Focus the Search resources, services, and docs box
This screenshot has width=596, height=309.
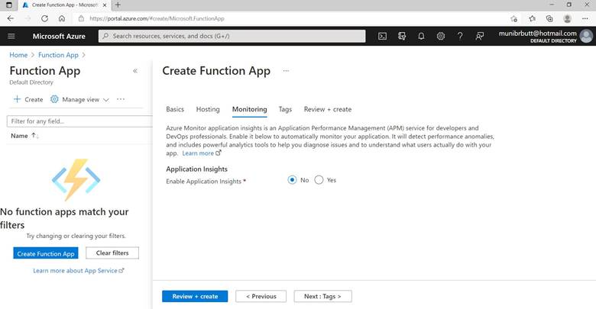coord(232,36)
